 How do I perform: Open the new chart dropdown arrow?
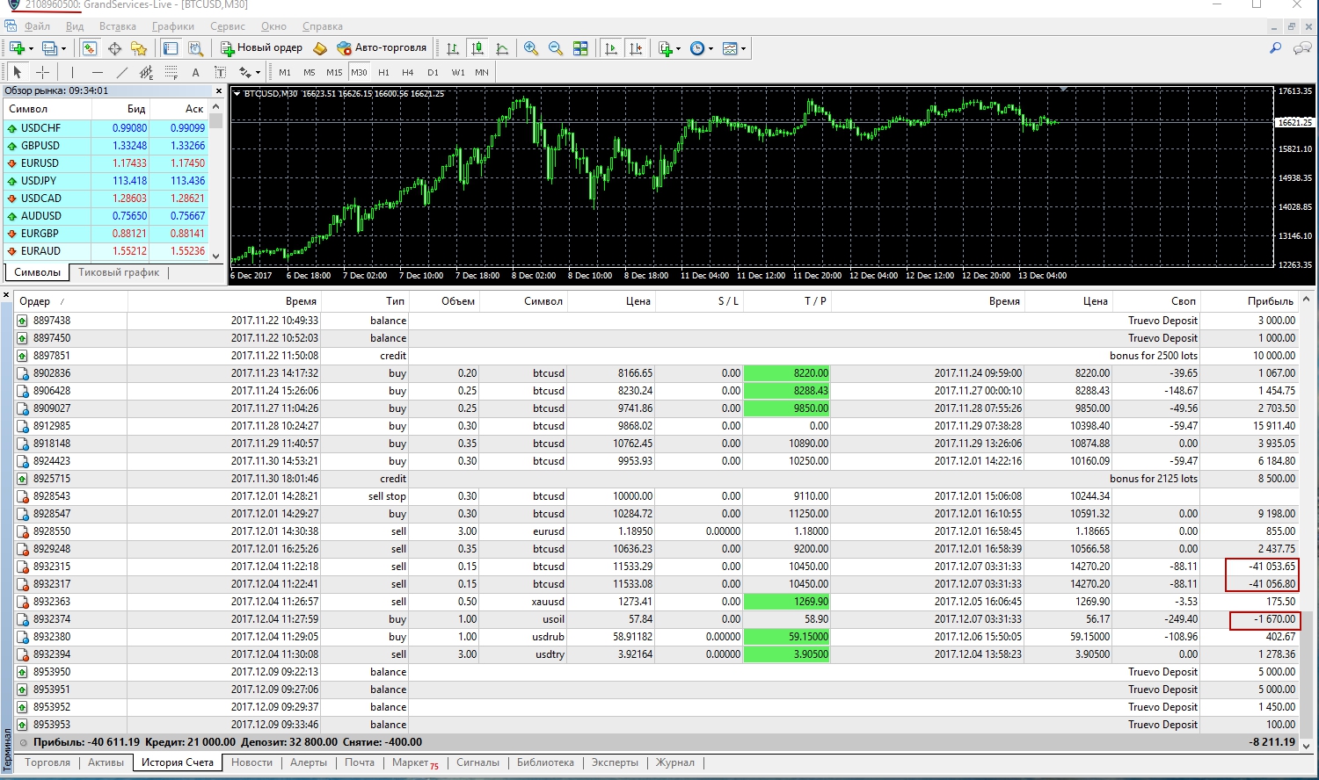tap(31, 48)
